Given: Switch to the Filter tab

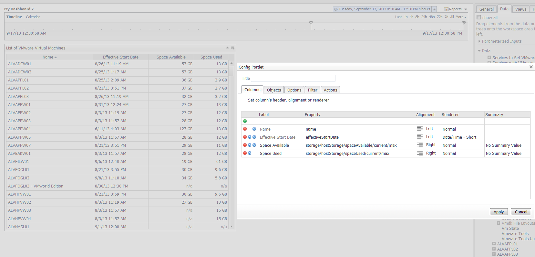Looking at the screenshot, I should coord(313,90).
